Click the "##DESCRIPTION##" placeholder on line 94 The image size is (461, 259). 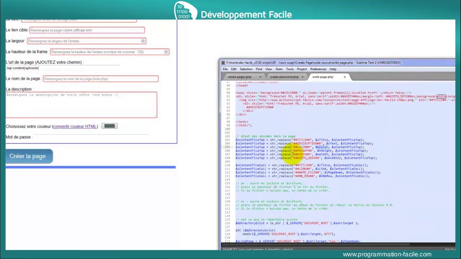(260, 107)
